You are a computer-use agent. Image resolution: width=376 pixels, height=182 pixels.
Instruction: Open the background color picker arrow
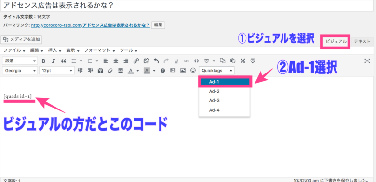pos(154,71)
